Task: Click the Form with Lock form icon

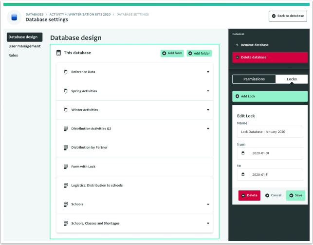Action: click(x=66, y=167)
